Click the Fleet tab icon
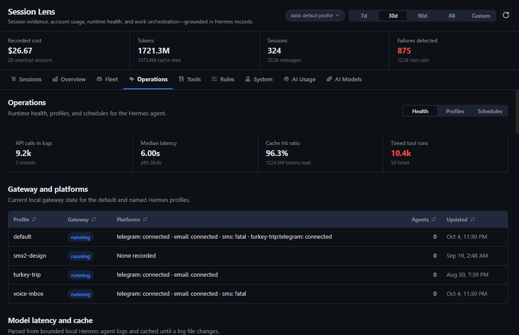The height and width of the screenshot is (335, 519). click(99, 79)
